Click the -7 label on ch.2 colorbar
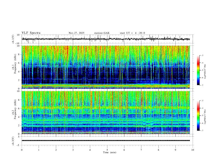This screenshot has height=168, width=217. click(x=202, y=131)
